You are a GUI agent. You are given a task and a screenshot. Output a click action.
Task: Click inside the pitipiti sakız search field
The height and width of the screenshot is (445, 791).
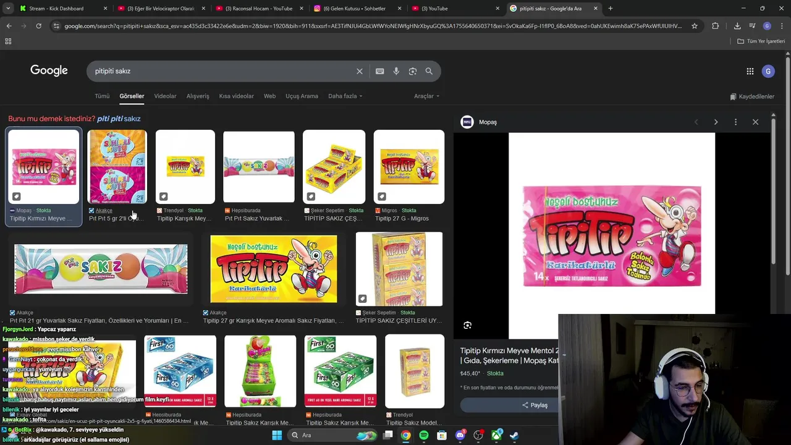(222, 71)
